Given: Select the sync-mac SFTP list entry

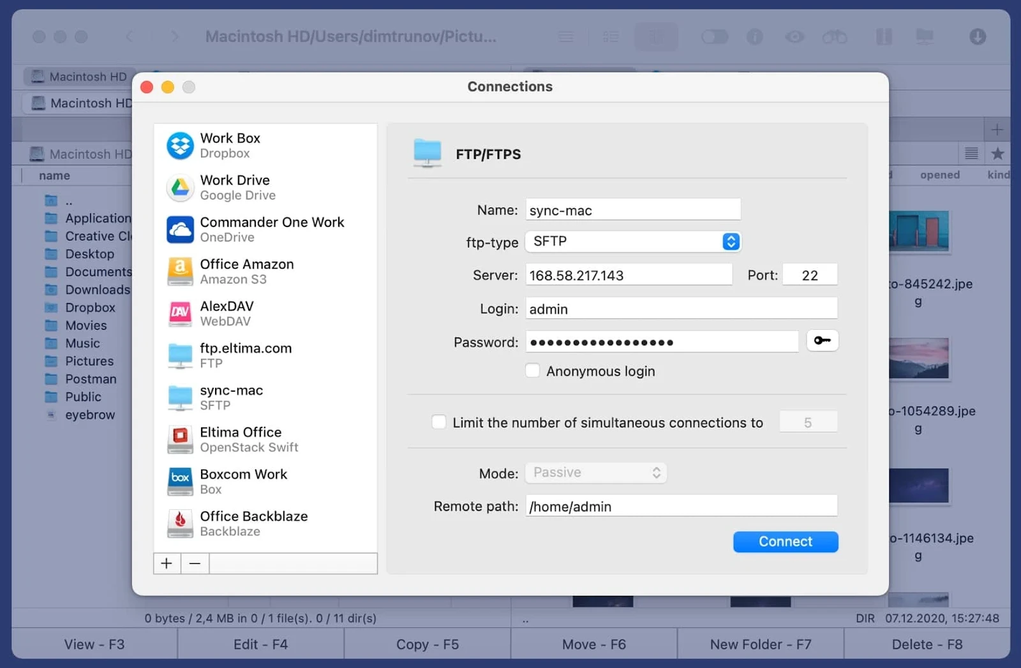Looking at the screenshot, I should click(x=231, y=397).
